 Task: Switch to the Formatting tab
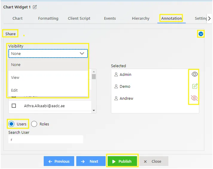click(48, 18)
